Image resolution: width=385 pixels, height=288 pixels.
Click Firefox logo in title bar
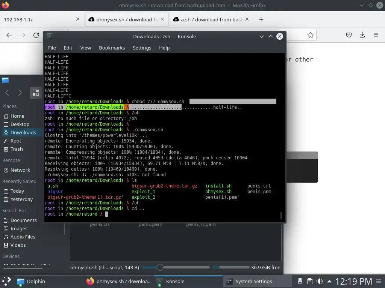[x=5, y=5]
